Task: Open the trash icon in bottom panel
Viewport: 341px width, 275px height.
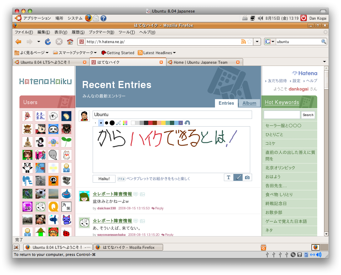Action: (263, 247)
